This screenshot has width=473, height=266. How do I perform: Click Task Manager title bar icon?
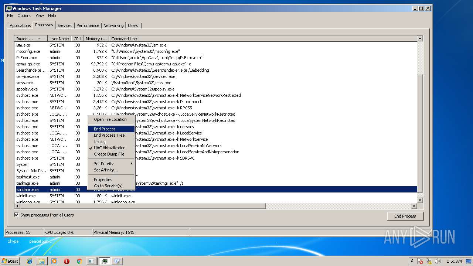[9, 8]
